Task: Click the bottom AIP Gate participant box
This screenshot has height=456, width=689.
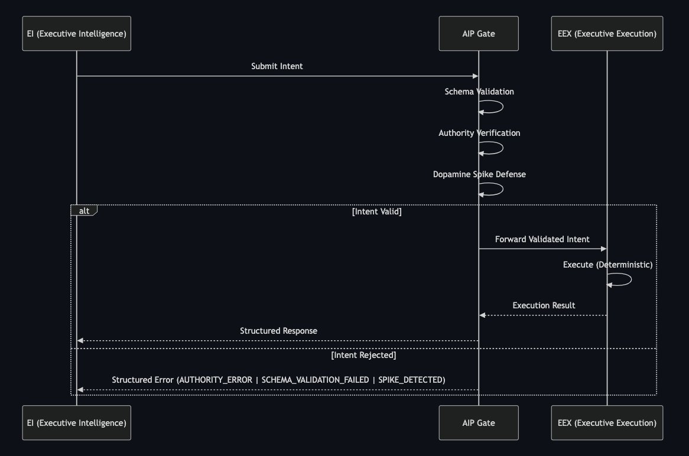Action: point(479,422)
